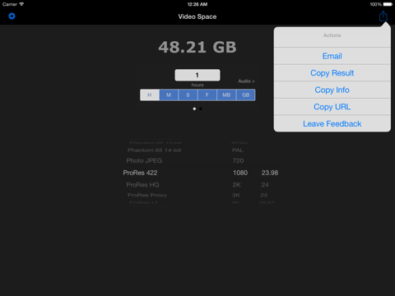The height and width of the screenshot is (296, 395).
Task: Tap the battery indicator icon
Action: pos(388,4)
